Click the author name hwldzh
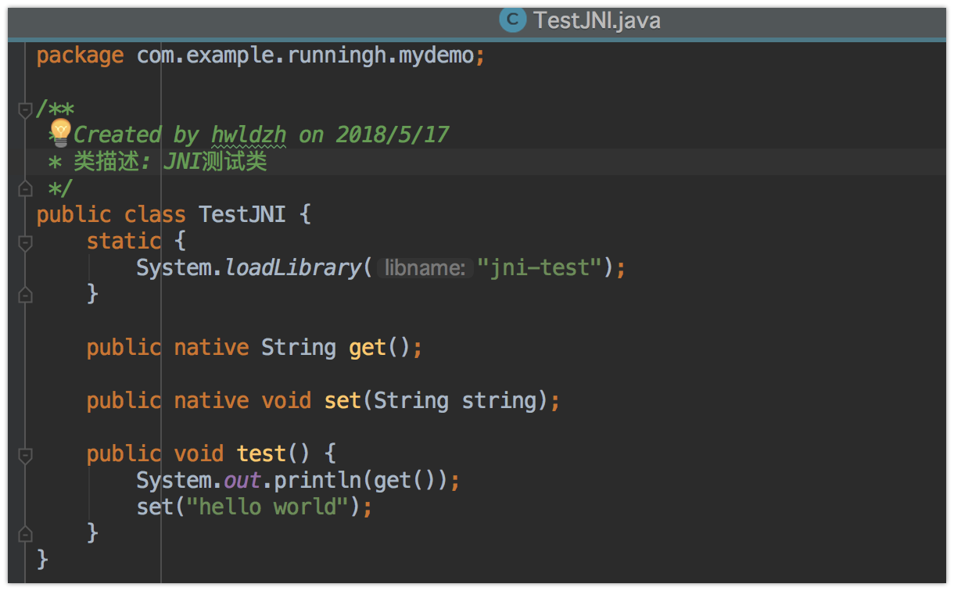954x591 pixels. [x=248, y=133]
